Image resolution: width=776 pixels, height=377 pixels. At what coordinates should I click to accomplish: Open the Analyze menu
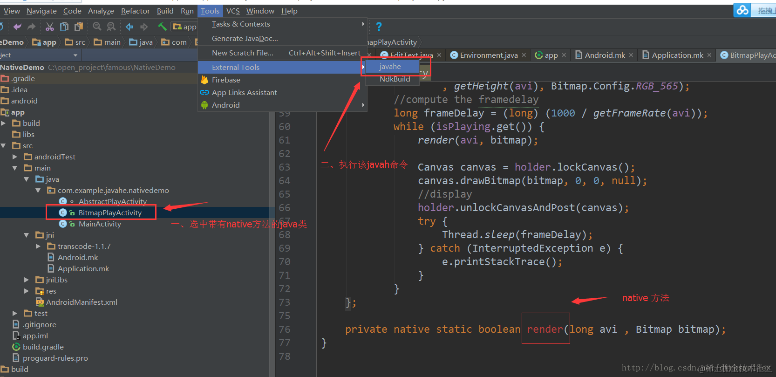click(x=101, y=11)
